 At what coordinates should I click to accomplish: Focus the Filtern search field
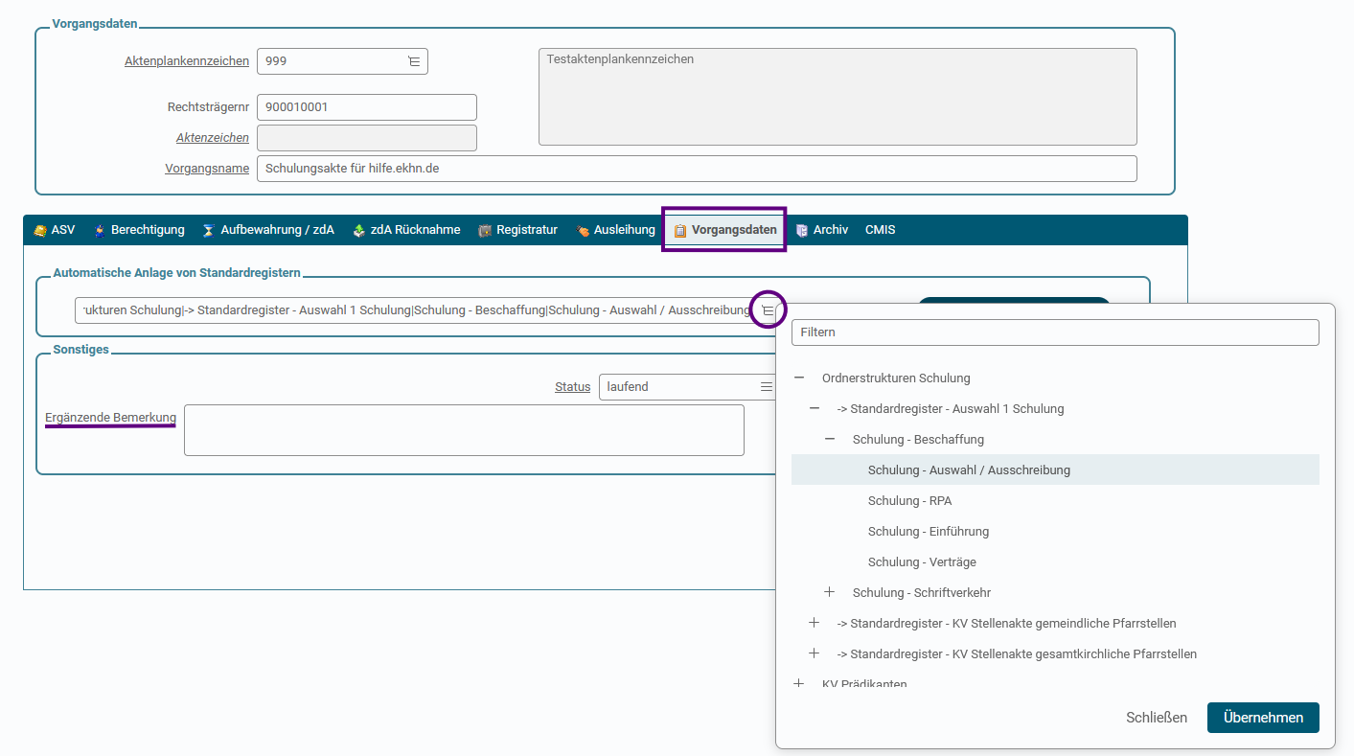point(1055,332)
